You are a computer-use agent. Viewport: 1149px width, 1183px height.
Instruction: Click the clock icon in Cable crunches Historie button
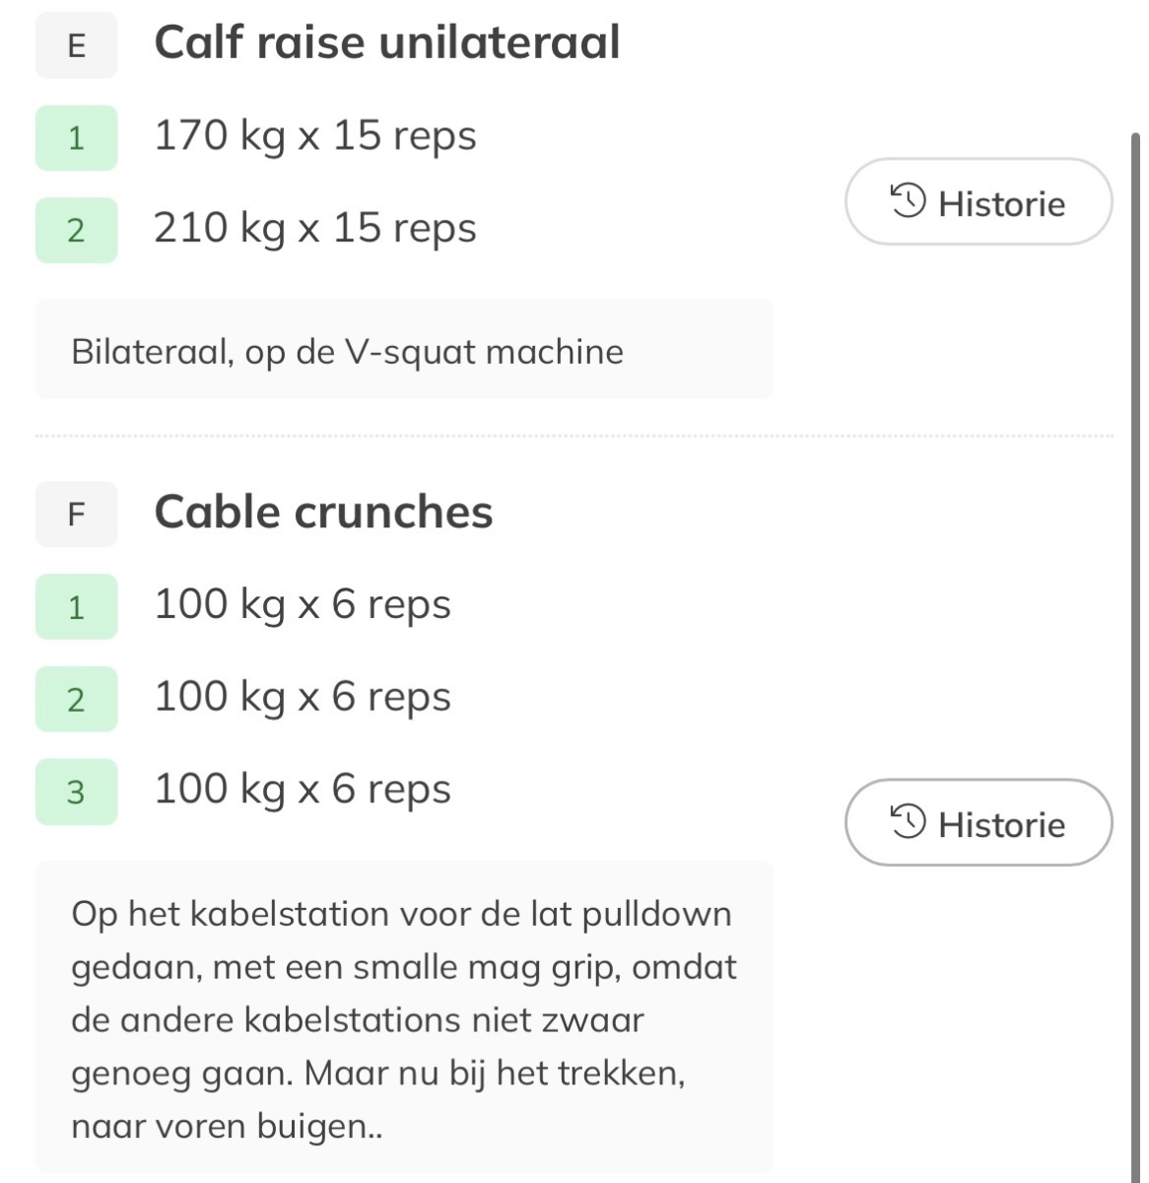click(908, 822)
